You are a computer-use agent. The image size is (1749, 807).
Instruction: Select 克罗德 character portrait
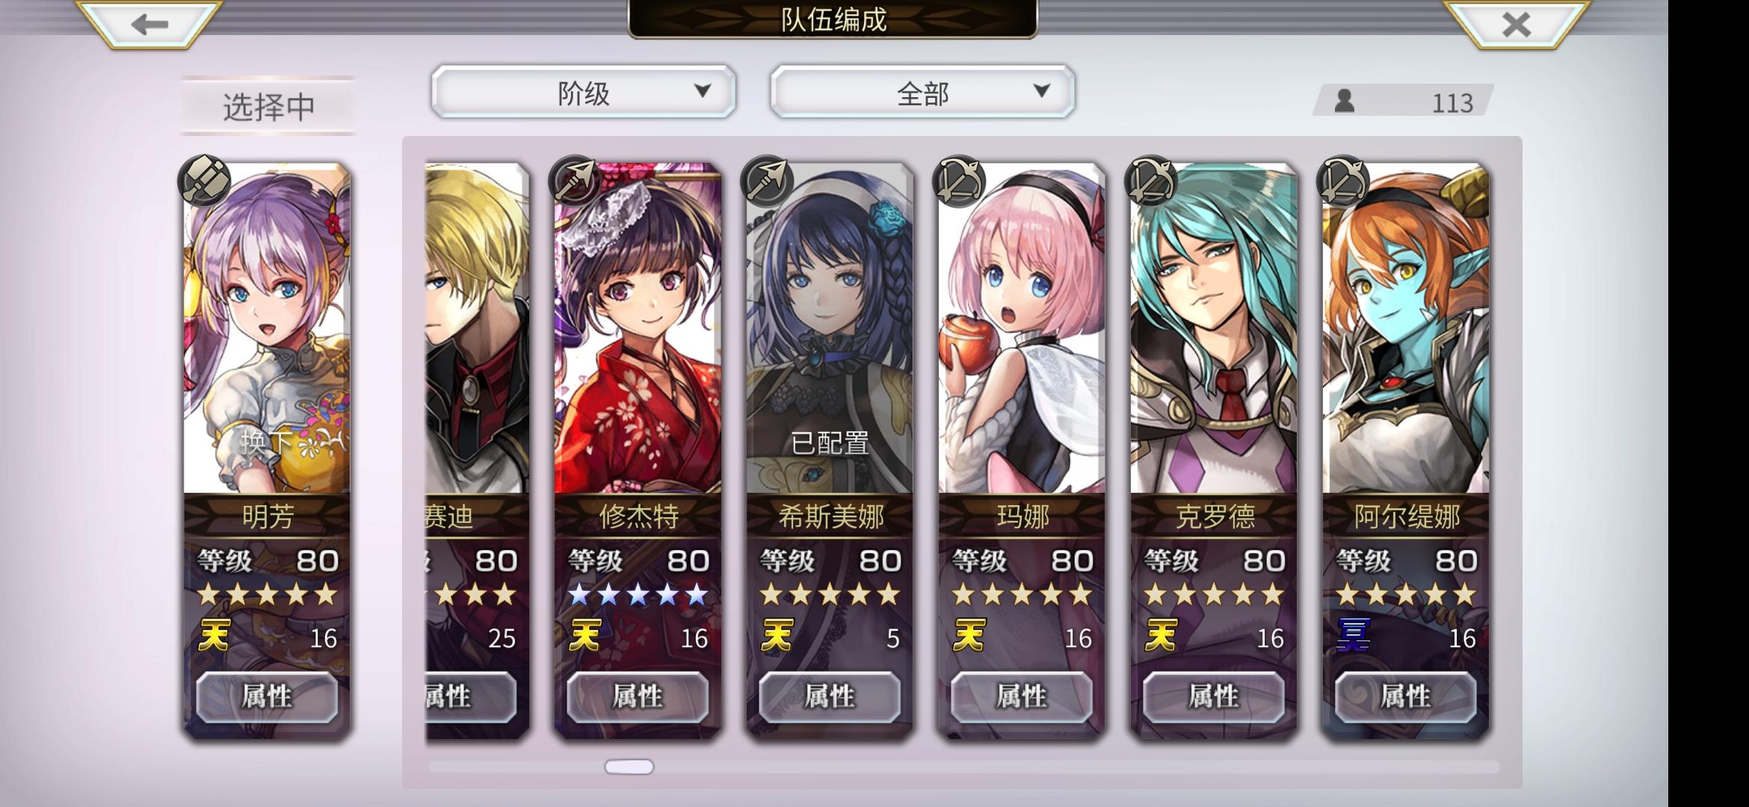coord(1214,329)
